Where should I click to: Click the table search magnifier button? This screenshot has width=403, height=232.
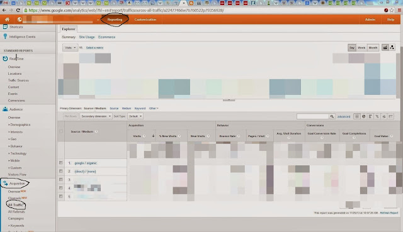coord(332,116)
